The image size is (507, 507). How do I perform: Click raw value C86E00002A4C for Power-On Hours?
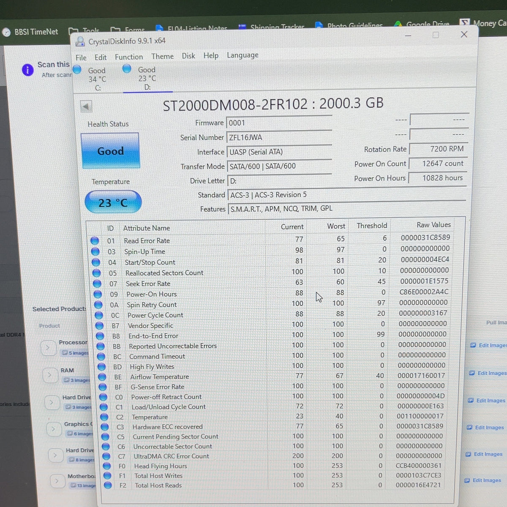[424, 292]
